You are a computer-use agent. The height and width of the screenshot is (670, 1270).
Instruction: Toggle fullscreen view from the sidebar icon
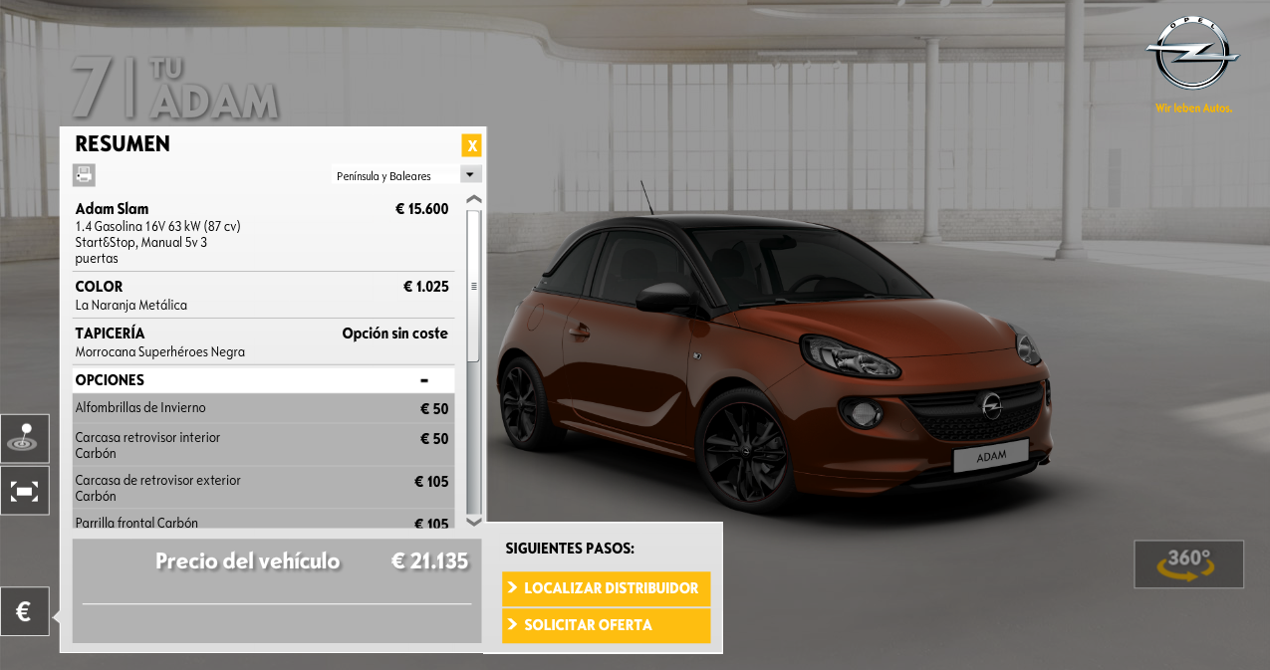pos(24,491)
